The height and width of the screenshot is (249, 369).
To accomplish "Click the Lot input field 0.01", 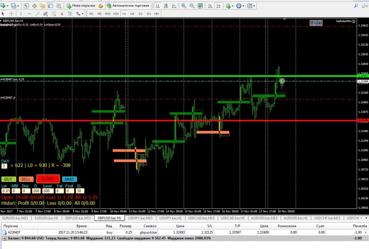I will point(6,191).
